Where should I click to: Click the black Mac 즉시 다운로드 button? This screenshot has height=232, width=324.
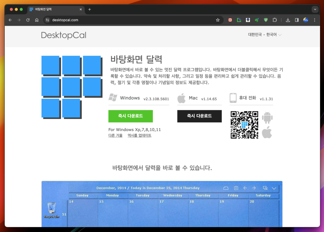coord(200,116)
